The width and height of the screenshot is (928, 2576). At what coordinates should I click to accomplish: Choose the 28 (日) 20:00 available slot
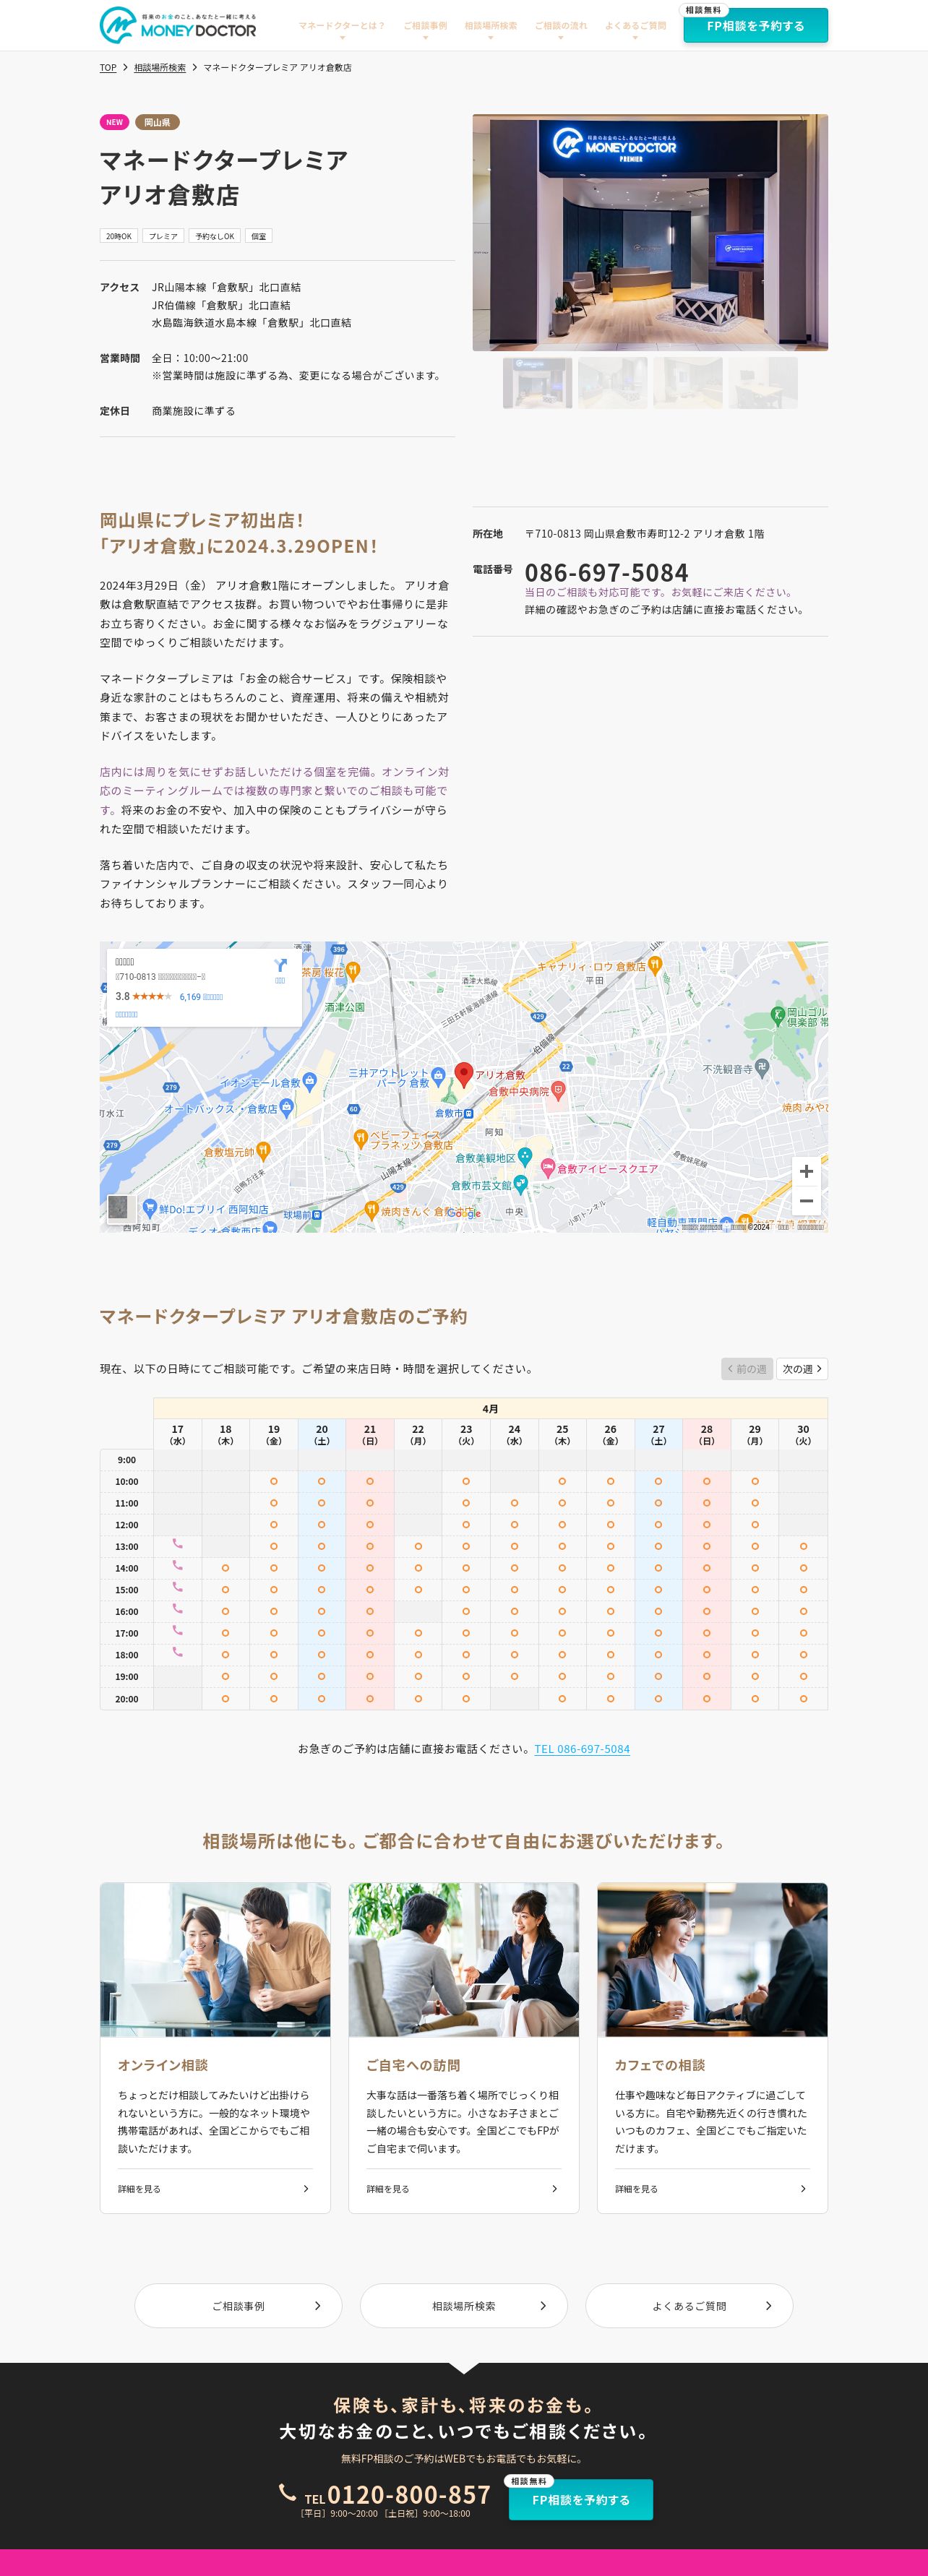point(707,1699)
